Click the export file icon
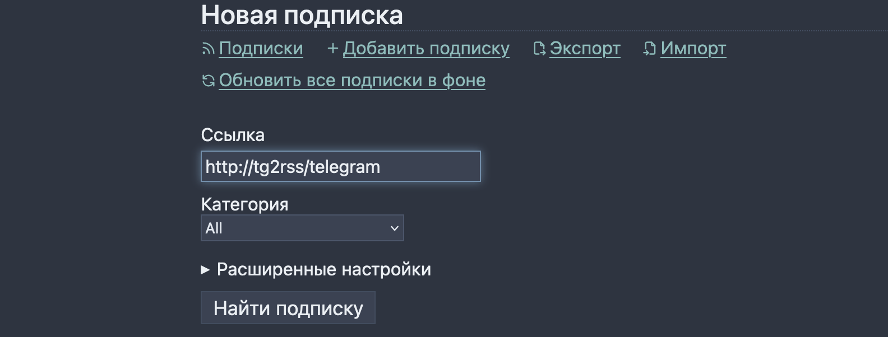The width and height of the screenshot is (888, 337). [539, 49]
